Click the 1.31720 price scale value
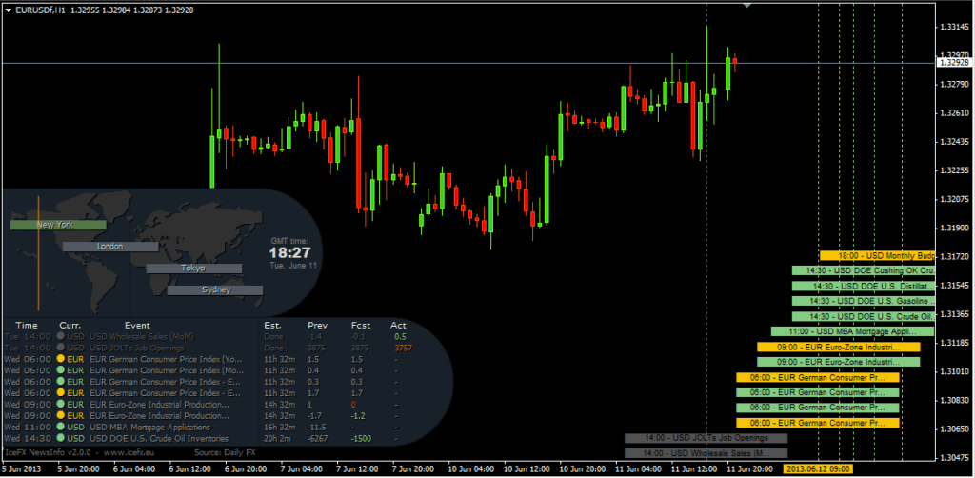 click(954, 256)
